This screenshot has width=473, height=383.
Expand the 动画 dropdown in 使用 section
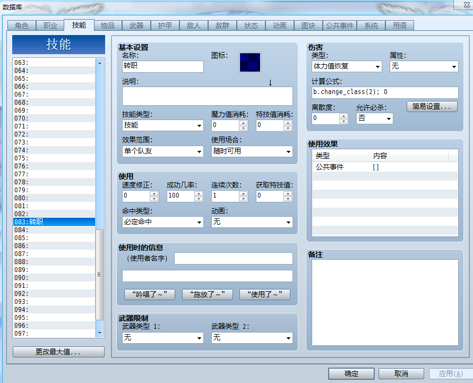[252, 222]
